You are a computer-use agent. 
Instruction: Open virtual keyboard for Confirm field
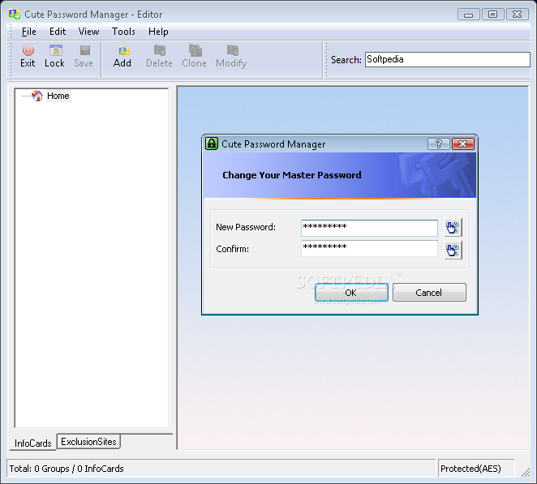[x=453, y=250]
